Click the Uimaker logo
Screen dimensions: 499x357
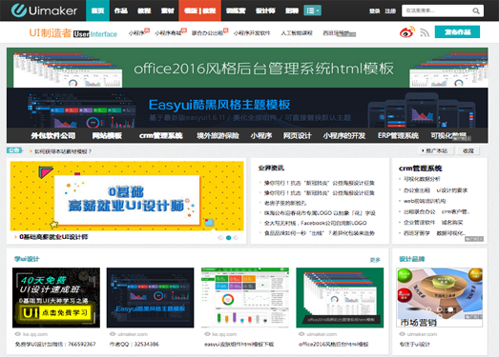(x=44, y=10)
